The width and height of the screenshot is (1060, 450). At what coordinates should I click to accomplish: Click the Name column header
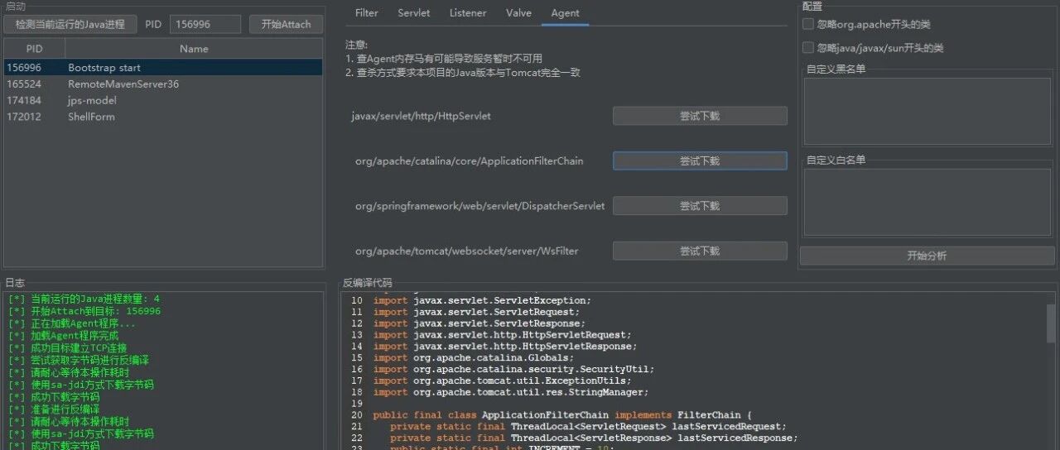pos(194,49)
